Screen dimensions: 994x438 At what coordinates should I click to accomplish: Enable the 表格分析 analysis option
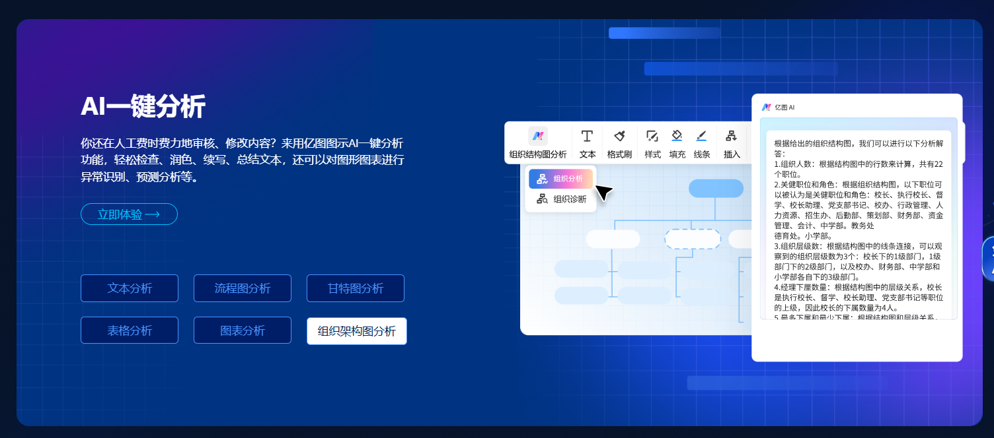[x=129, y=330]
